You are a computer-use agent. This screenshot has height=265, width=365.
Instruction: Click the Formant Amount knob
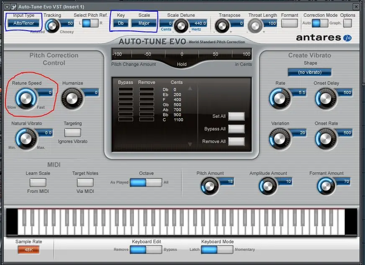tap(326, 186)
